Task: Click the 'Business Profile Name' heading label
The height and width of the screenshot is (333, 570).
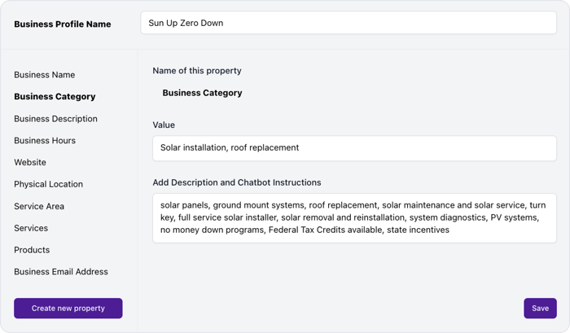Action: pyautogui.click(x=63, y=24)
